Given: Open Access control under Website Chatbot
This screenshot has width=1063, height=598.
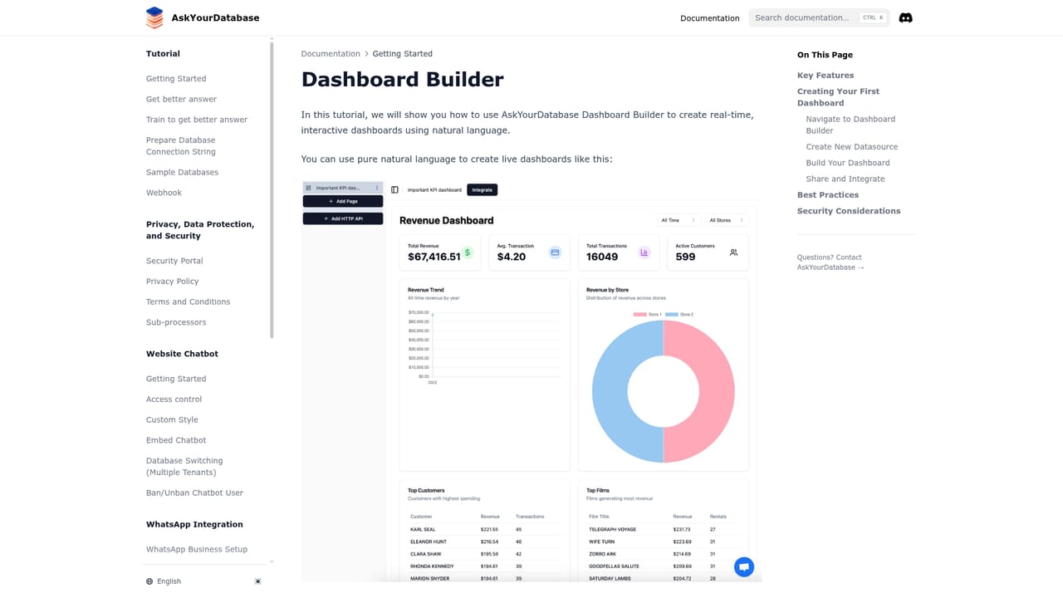Looking at the screenshot, I should [174, 399].
